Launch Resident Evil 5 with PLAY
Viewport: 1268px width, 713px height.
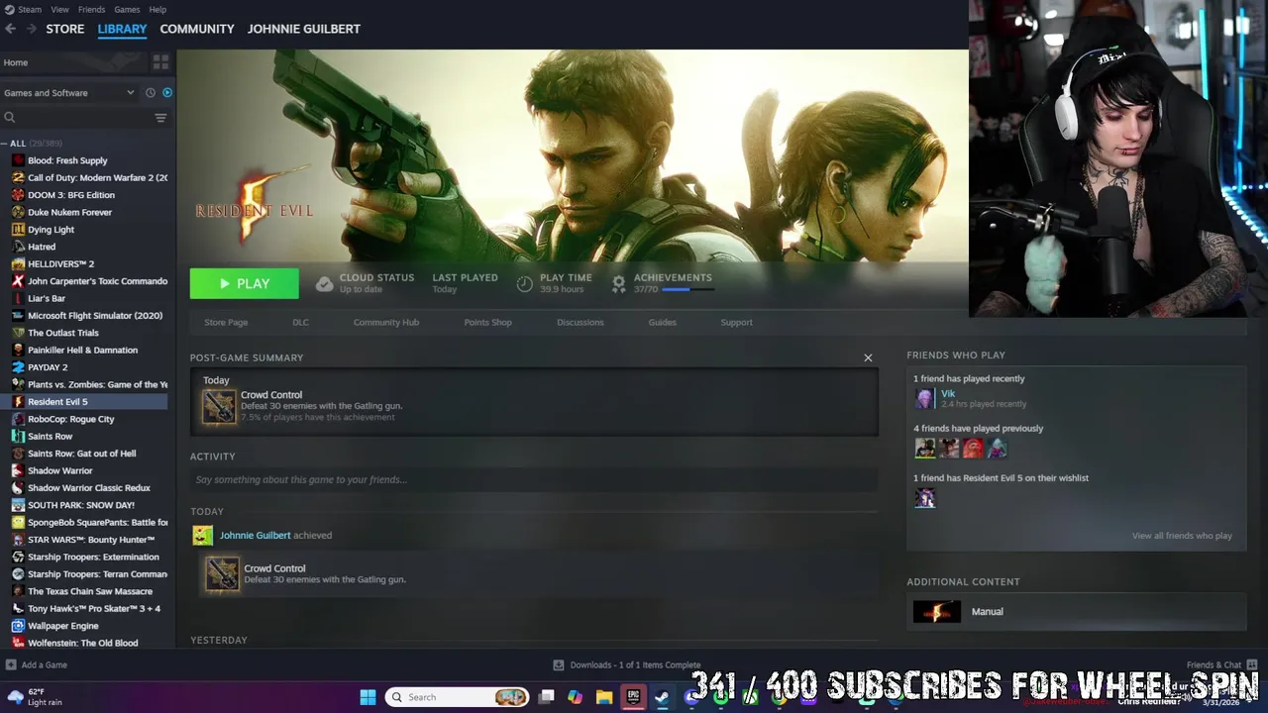click(245, 283)
